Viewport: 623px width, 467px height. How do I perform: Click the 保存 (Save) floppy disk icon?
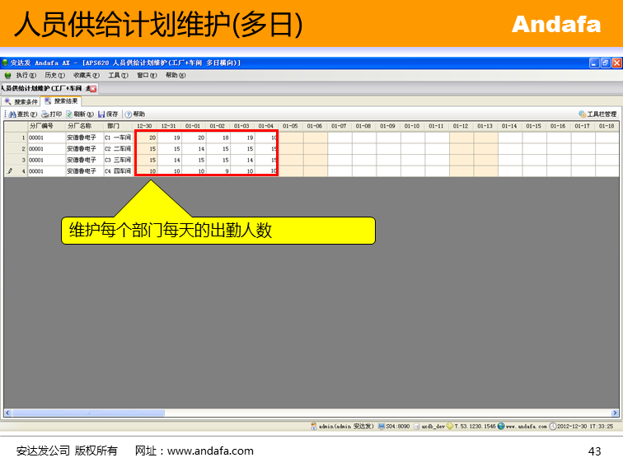coord(101,114)
